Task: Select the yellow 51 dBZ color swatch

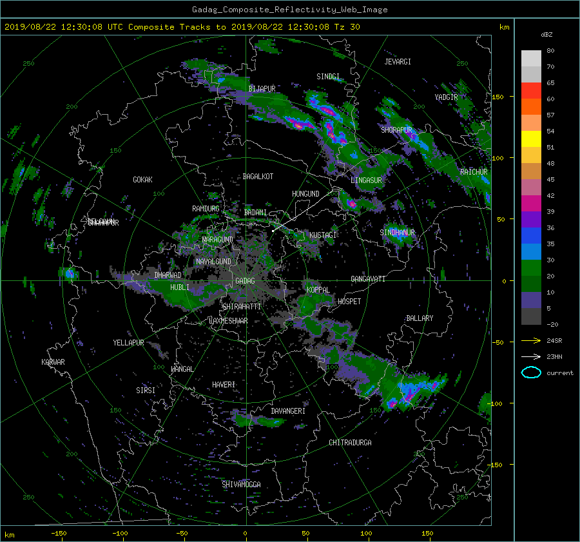Action: pos(531,139)
